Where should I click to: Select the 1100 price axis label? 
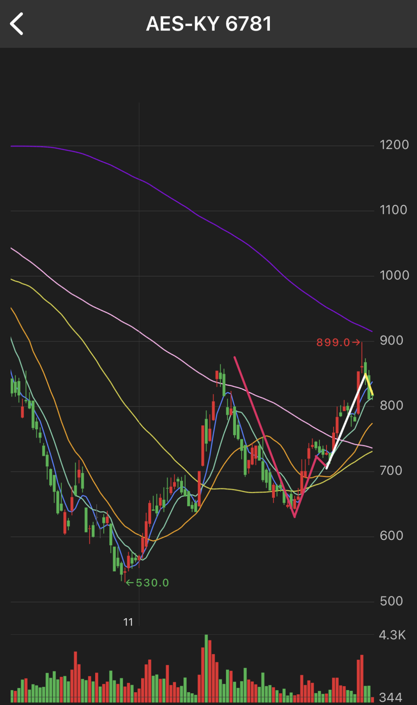[x=393, y=210]
